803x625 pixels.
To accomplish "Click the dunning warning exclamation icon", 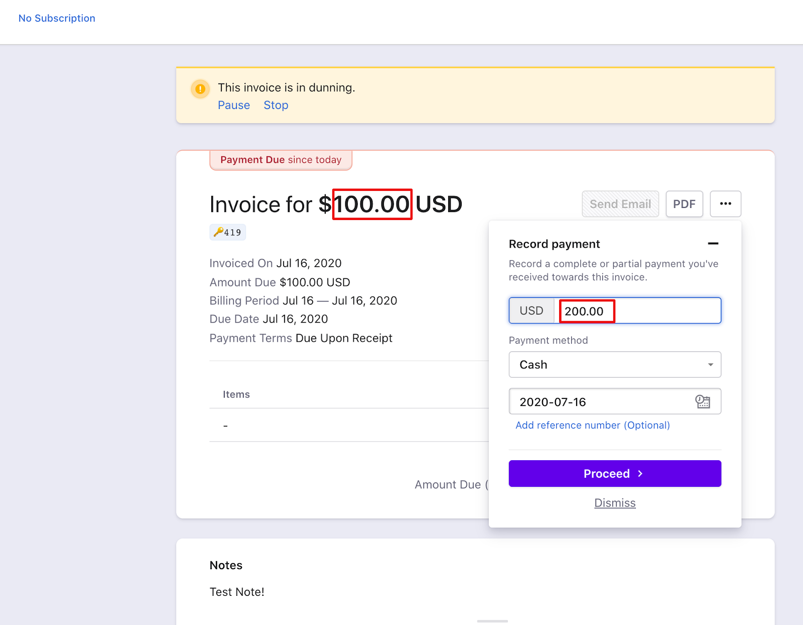I will point(200,89).
